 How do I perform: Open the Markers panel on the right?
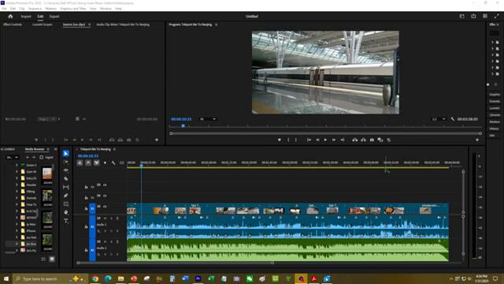pyautogui.click(x=495, y=122)
